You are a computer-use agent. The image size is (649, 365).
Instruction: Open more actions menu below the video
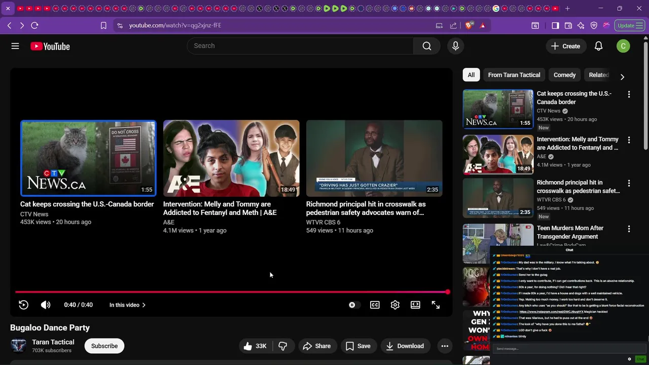pos(445,346)
